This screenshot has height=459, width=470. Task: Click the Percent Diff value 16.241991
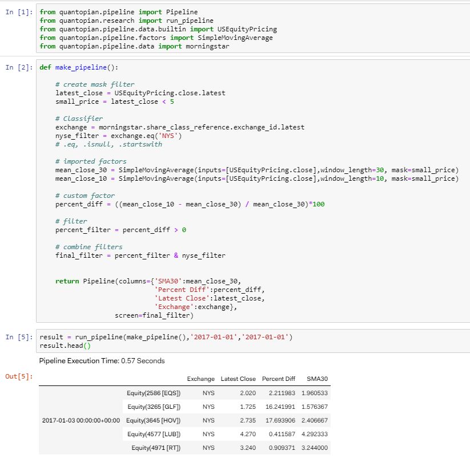coord(280,407)
